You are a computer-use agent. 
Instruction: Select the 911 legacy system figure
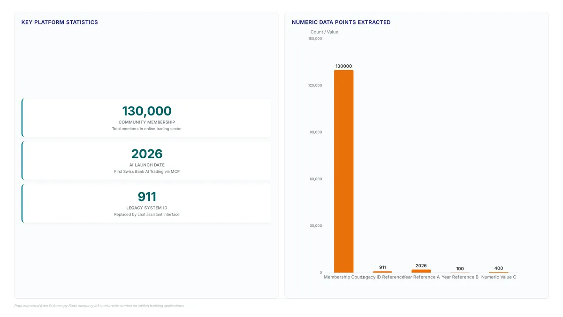(x=147, y=196)
